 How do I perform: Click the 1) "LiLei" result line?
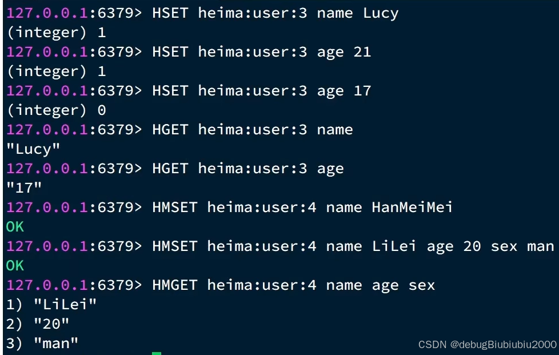pyautogui.click(x=51, y=304)
